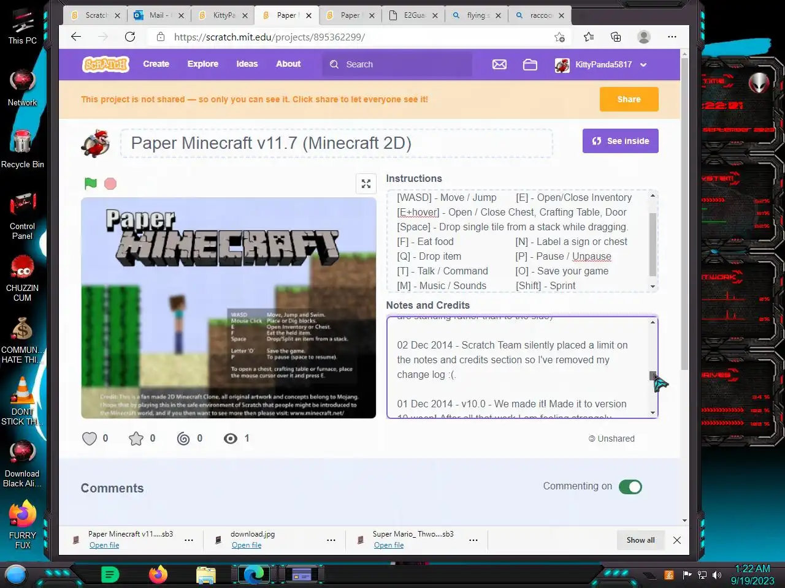This screenshot has width=785, height=588.
Task: Click the orange Share button
Action: (629, 99)
